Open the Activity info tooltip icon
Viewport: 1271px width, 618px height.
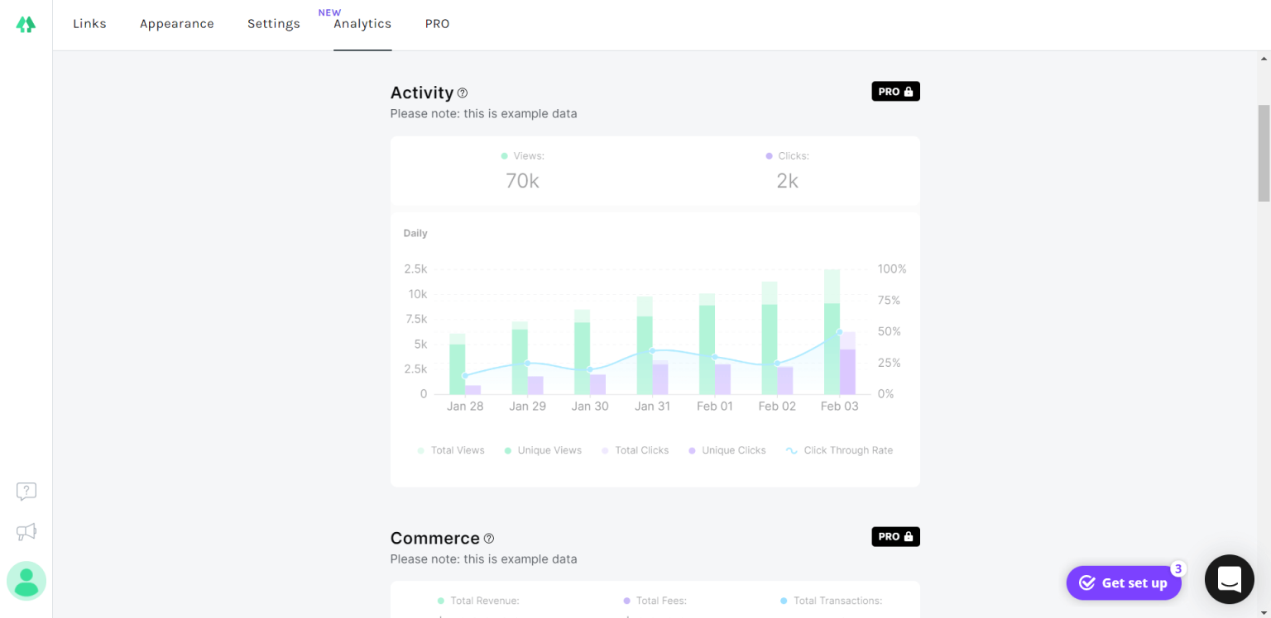[x=463, y=93]
